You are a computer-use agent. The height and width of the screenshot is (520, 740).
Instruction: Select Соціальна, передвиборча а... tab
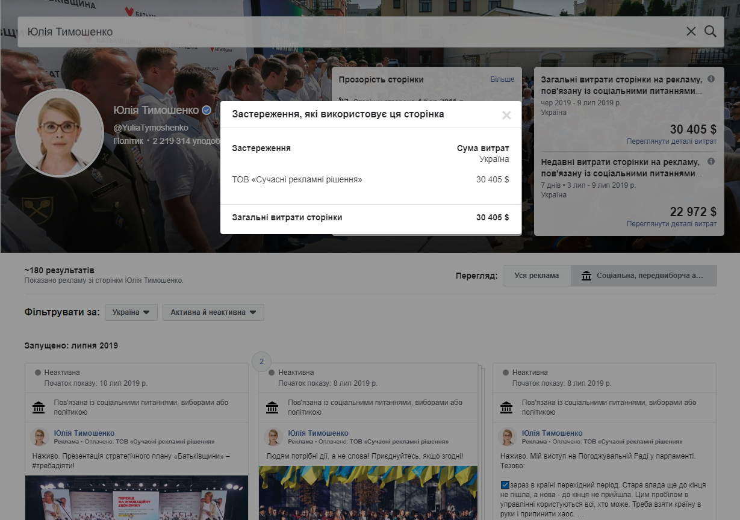(644, 276)
